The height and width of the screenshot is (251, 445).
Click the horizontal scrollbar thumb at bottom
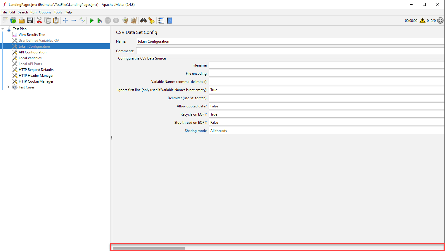(149, 248)
